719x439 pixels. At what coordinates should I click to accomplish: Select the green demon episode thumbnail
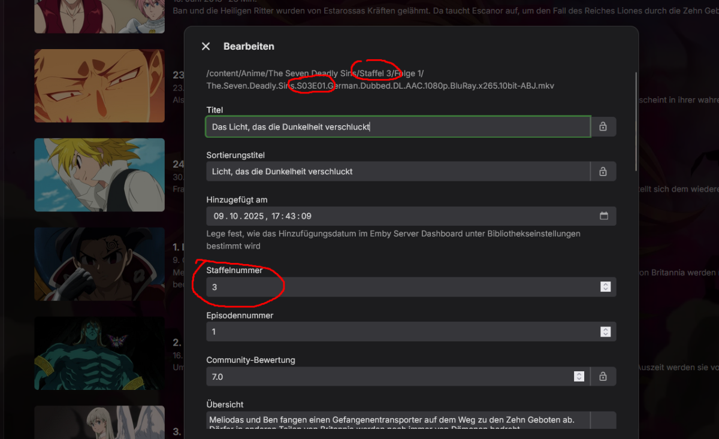[99, 353]
